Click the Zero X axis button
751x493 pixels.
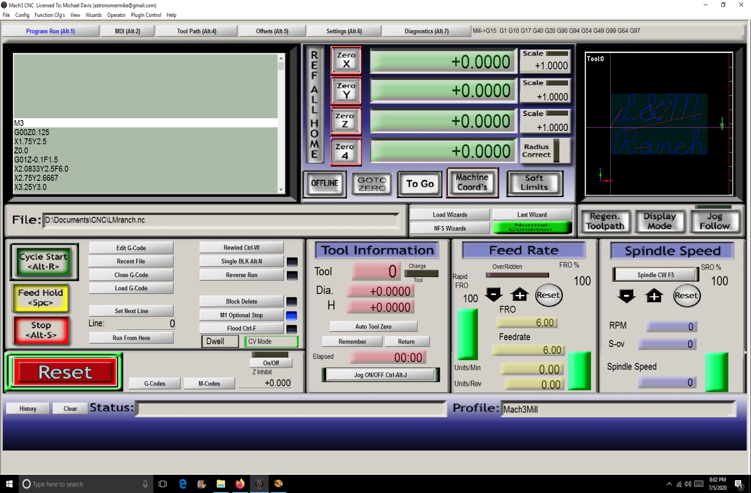point(346,60)
